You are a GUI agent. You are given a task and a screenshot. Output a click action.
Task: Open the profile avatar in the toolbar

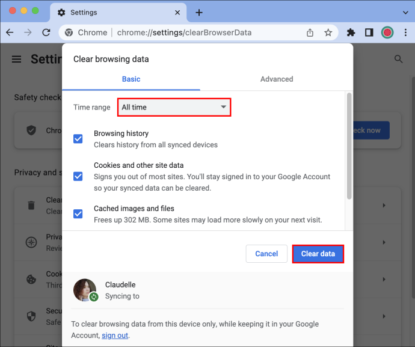pos(387,32)
